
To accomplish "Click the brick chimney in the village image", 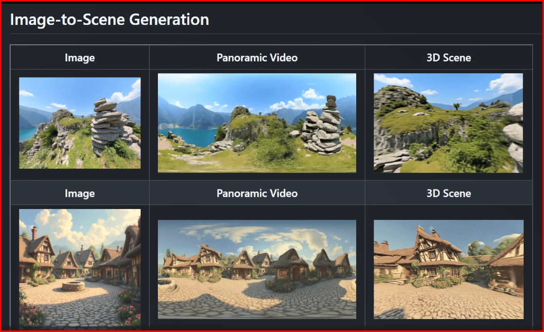I will (34, 233).
